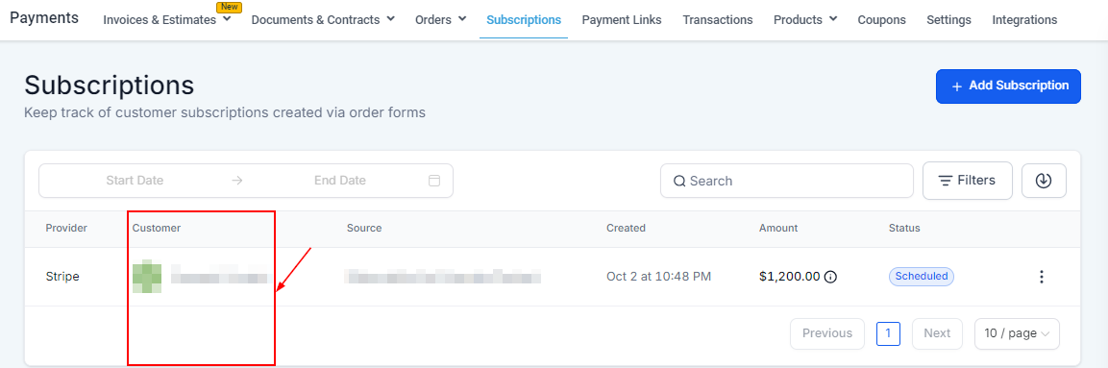The width and height of the screenshot is (1108, 368).
Task: Select the Start Date field
Action: coord(135,181)
